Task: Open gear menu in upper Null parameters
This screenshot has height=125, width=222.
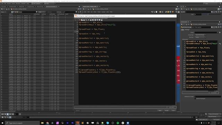Action: click(x=212, y=12)
